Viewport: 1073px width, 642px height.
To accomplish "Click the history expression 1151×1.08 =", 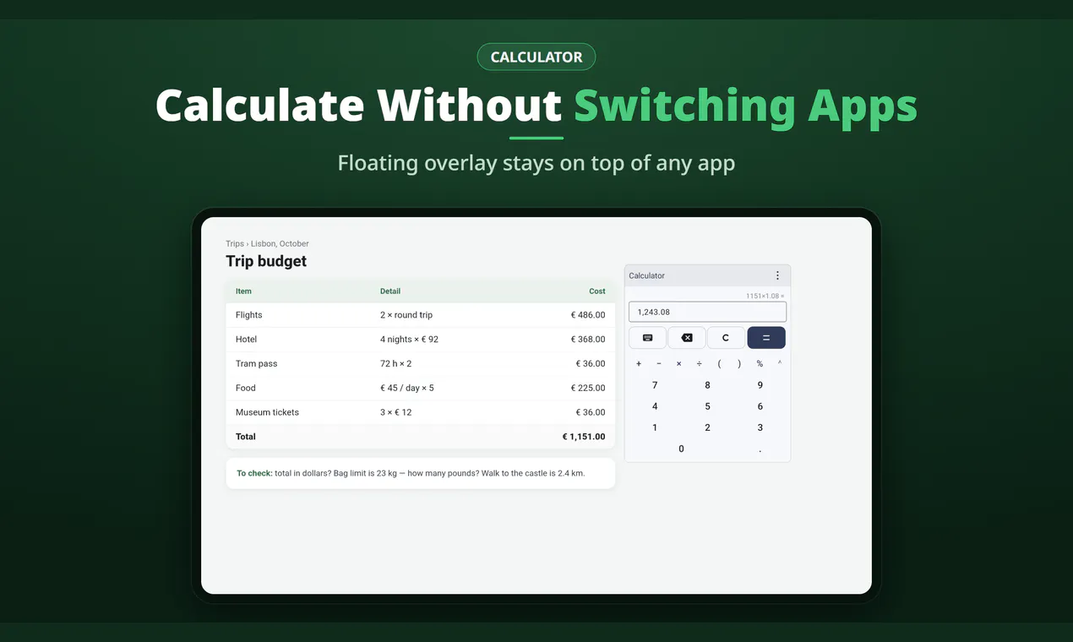I will tap(765, 296).
